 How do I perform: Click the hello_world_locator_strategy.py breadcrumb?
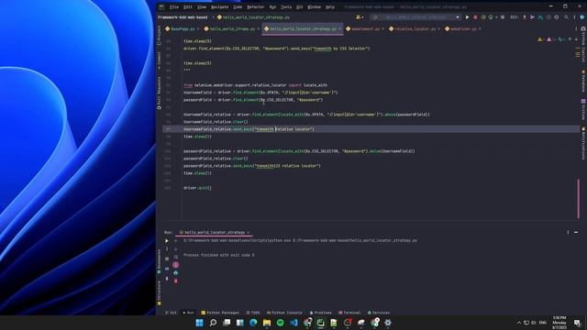click(x=253, y=17)
